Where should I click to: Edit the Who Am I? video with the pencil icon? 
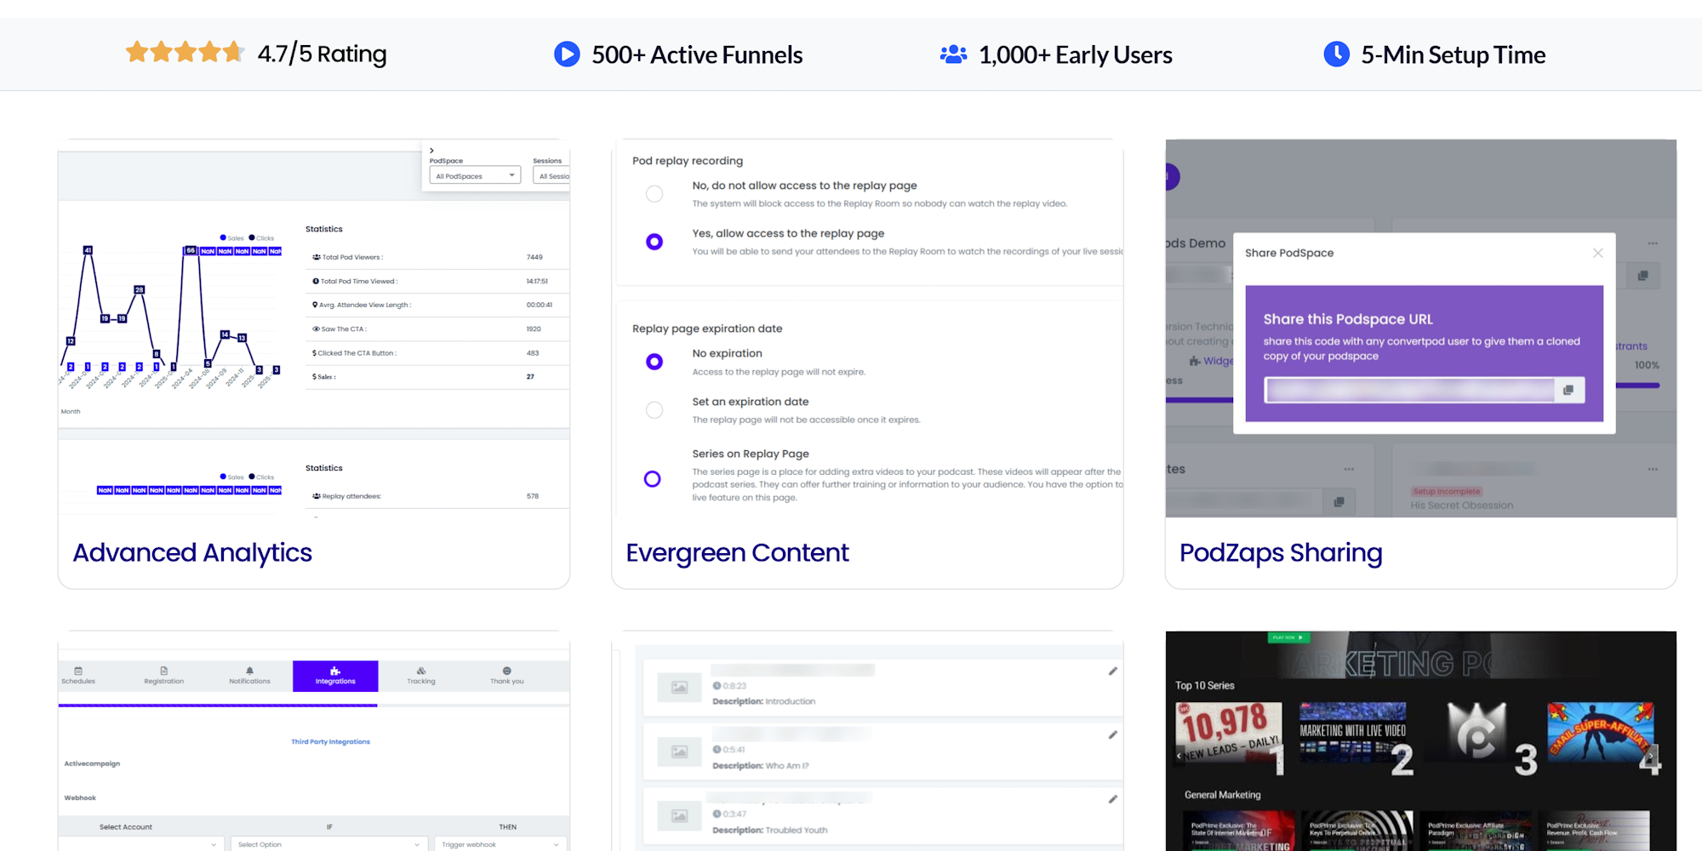point(1112,735)
